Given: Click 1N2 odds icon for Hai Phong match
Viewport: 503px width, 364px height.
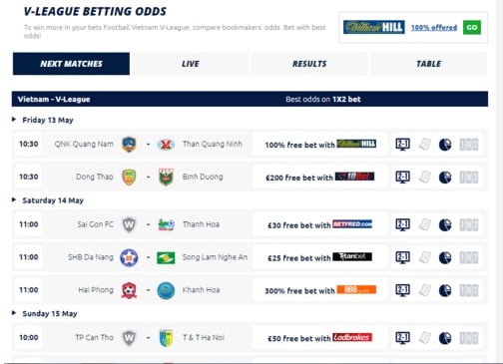Looking at the screenshot, I should (x=469, y=290).
